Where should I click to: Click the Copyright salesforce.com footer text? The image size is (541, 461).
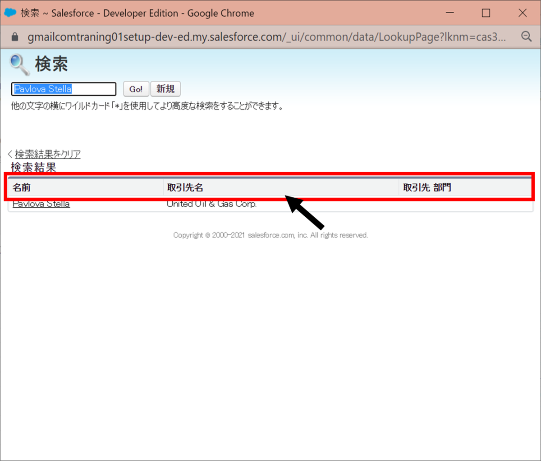[x=270, y=235]
